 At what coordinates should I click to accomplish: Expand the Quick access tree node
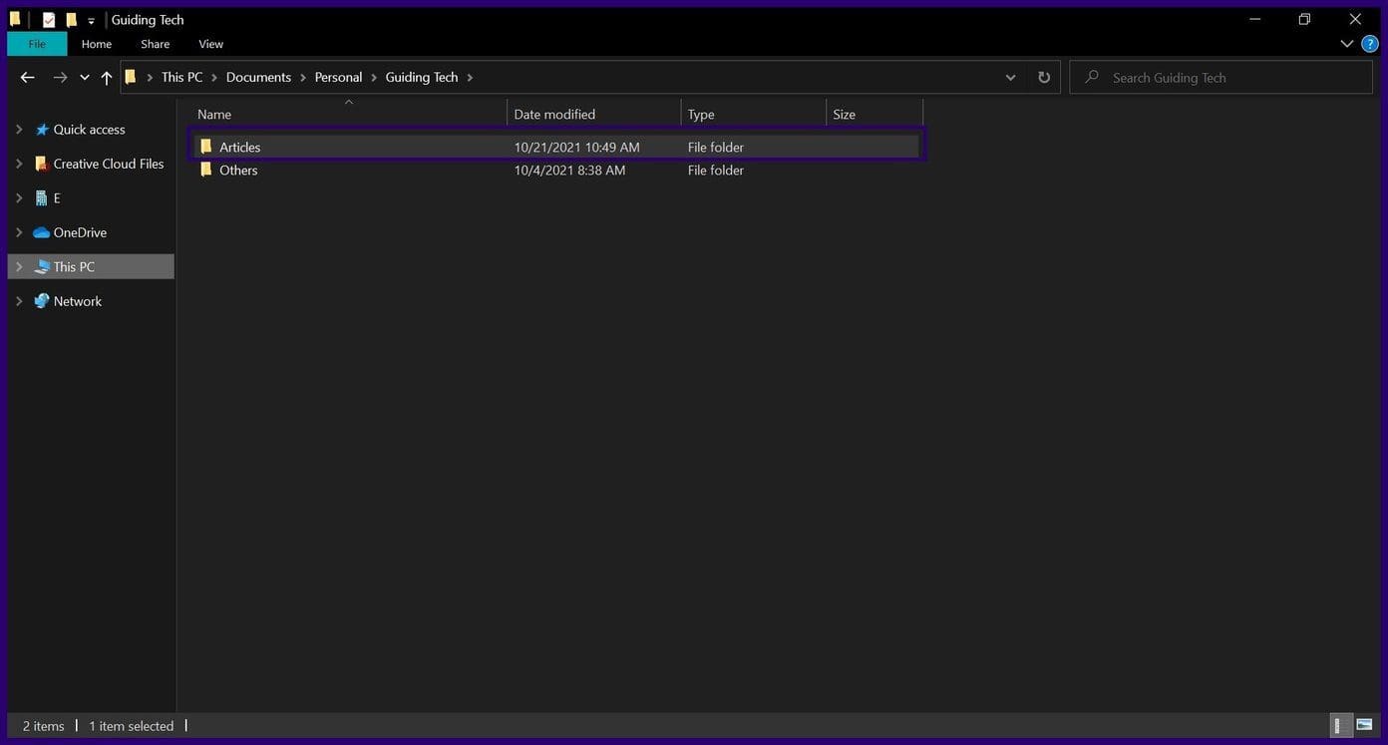pos(19,130)
